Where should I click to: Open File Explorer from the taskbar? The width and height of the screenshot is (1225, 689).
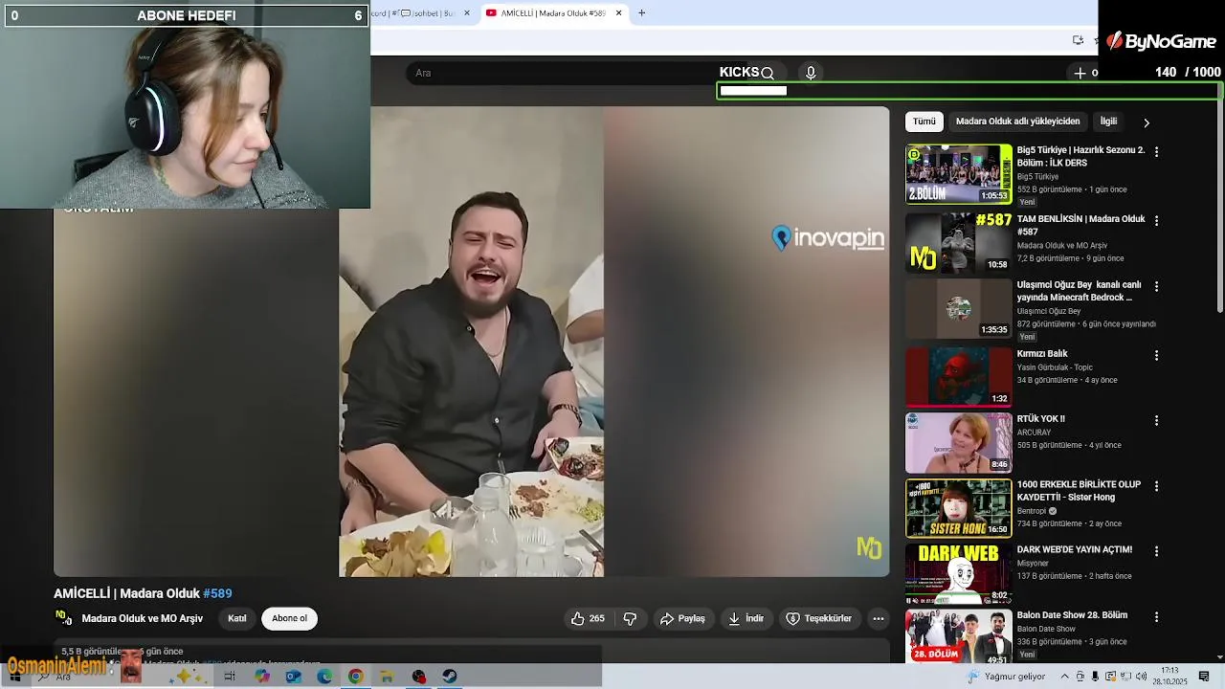(x=387, y=677)
